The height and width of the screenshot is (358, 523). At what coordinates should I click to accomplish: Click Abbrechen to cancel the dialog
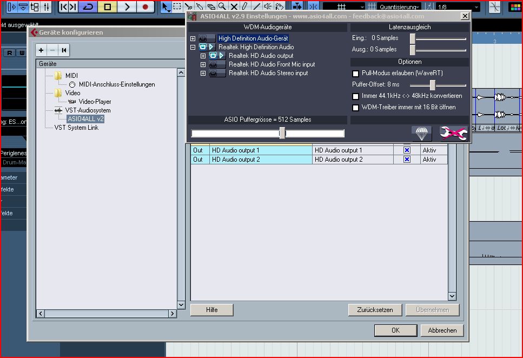[x=442, y=330]
